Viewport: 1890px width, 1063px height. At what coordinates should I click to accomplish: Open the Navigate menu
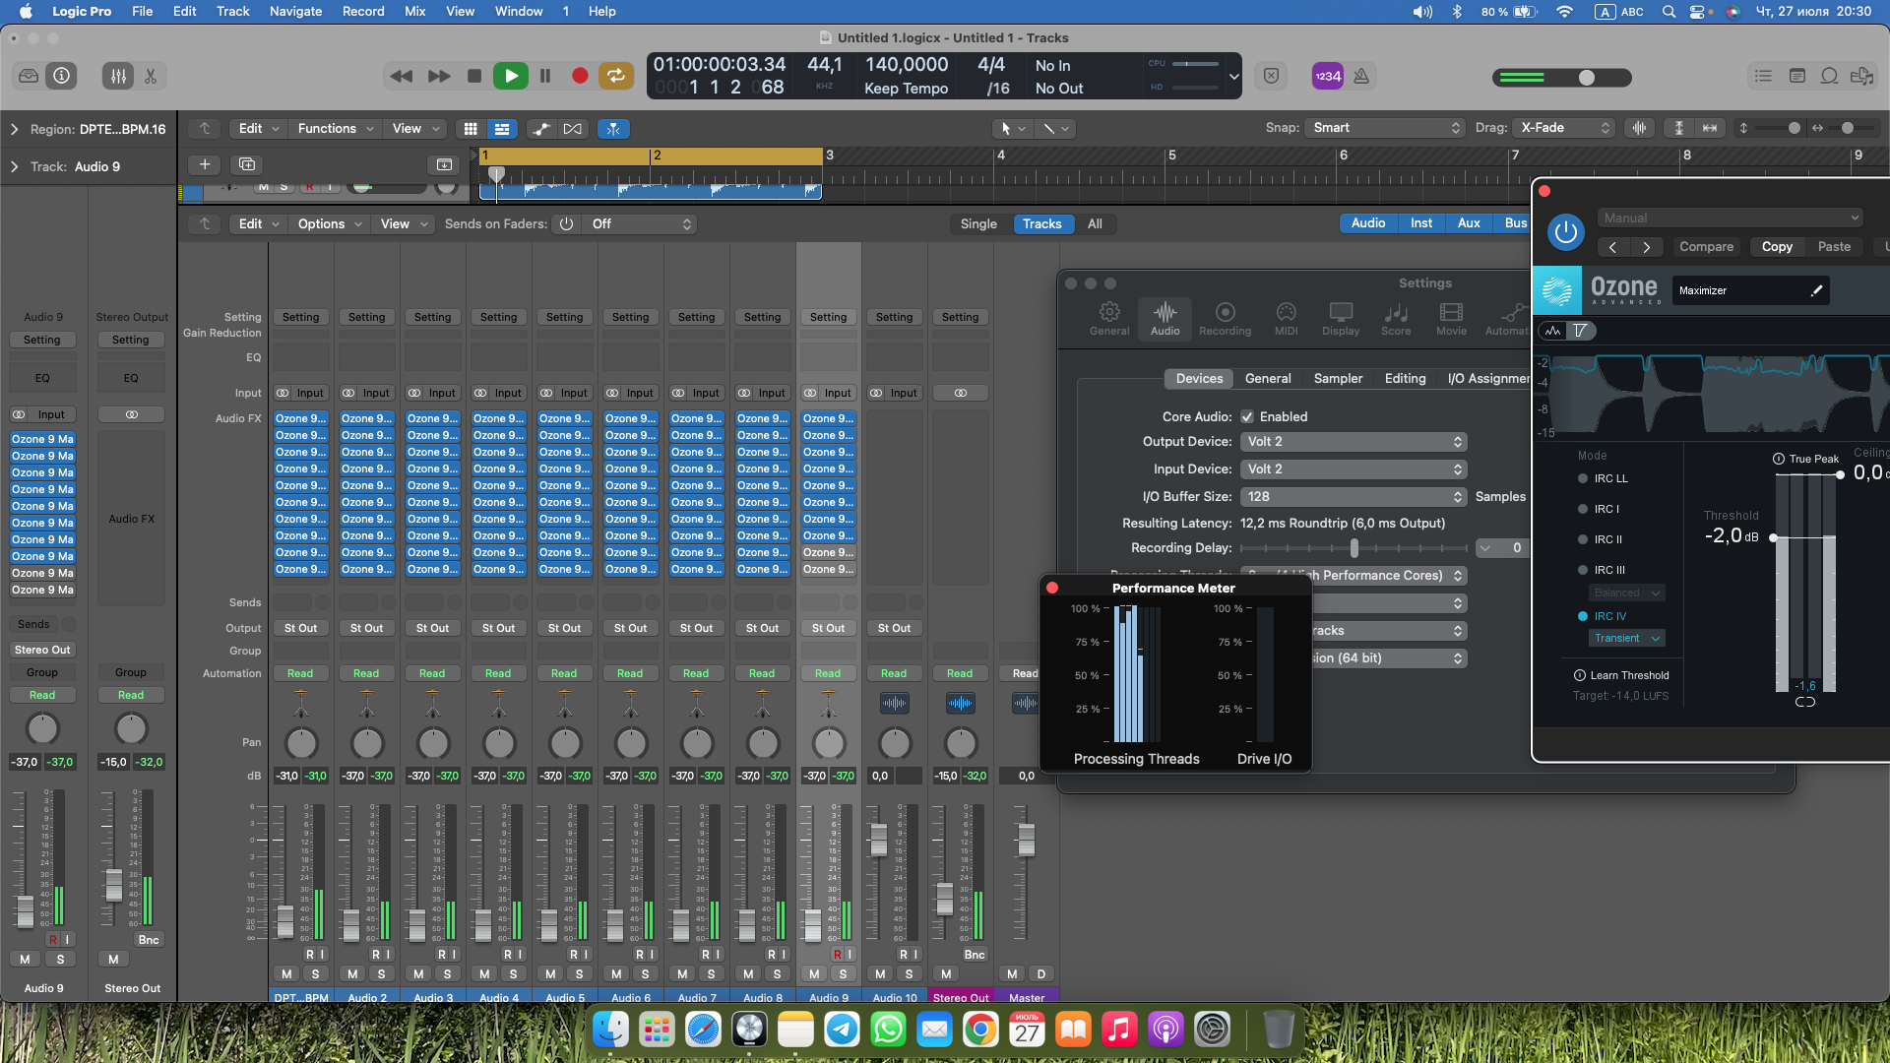click(x=295, y=11)
